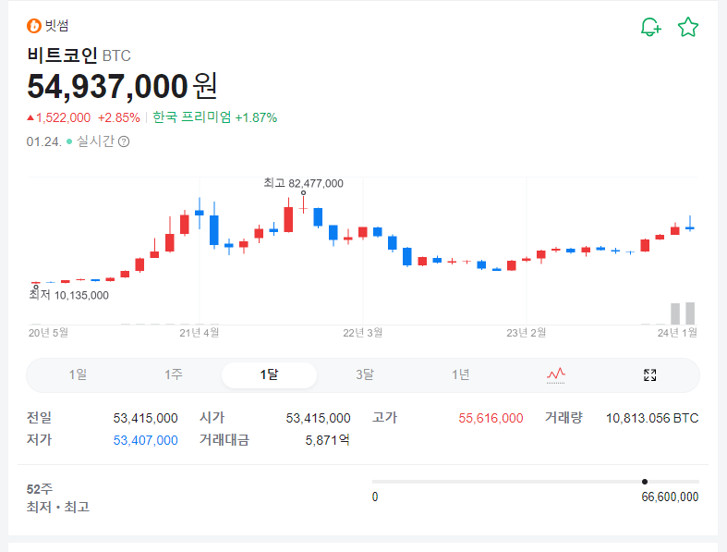727x552 pixels.
Task: Select the 1주 chart period tab
Action: pyautogui.click(x=174, y=374)
